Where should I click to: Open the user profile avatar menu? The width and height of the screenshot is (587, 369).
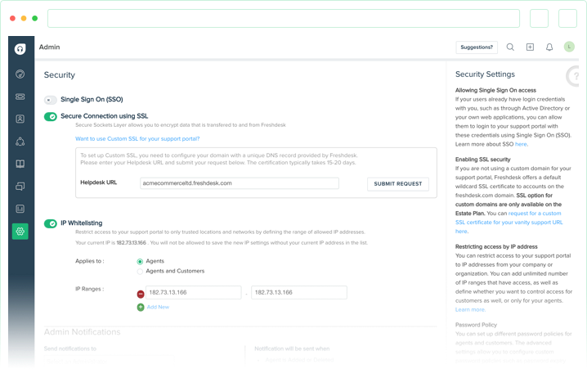click(569, 47)
